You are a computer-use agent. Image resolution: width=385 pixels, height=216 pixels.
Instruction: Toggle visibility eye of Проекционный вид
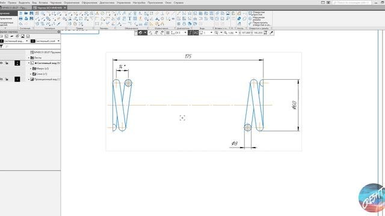tap(1, 79)
